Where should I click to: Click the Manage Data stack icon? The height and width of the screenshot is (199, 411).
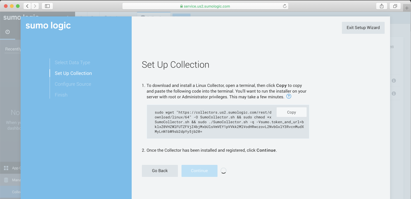(x=6, y=180)
